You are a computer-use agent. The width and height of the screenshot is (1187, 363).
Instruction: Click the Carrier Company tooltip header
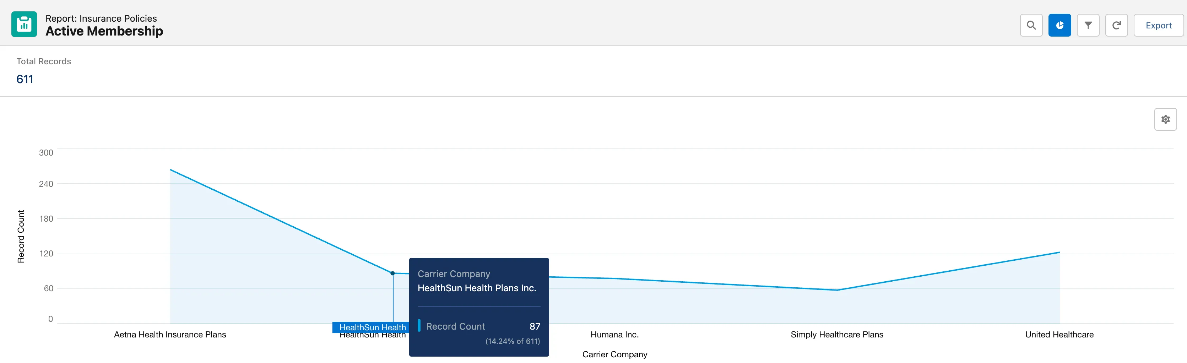tap(454, 273)
